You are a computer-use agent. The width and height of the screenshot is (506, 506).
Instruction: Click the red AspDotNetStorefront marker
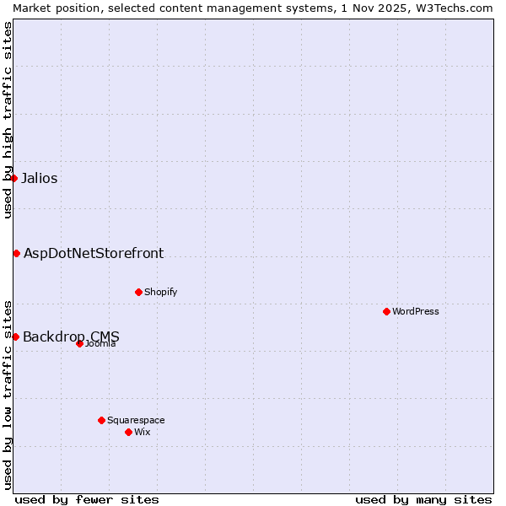(x=16, y=253)
